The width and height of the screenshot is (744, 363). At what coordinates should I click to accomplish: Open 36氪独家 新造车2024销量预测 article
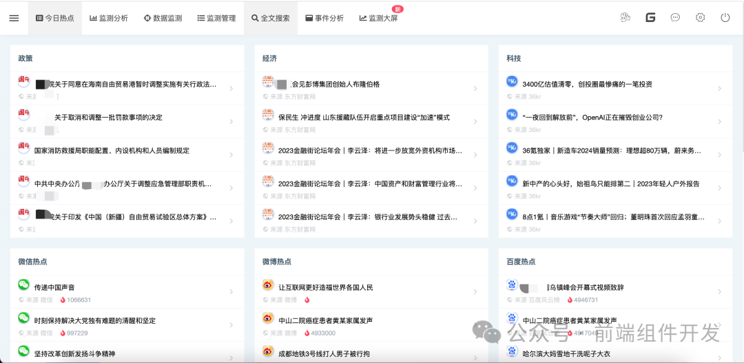tap(612, 151)
